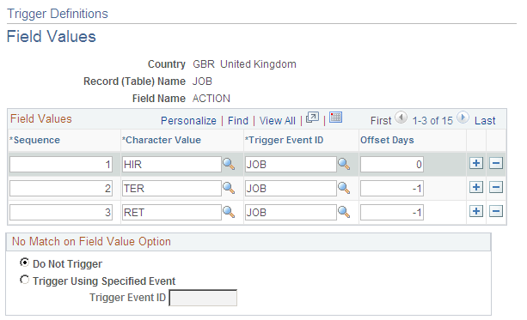
Task: Open Character Value lookup for RET row
Action: pos(229,212)
